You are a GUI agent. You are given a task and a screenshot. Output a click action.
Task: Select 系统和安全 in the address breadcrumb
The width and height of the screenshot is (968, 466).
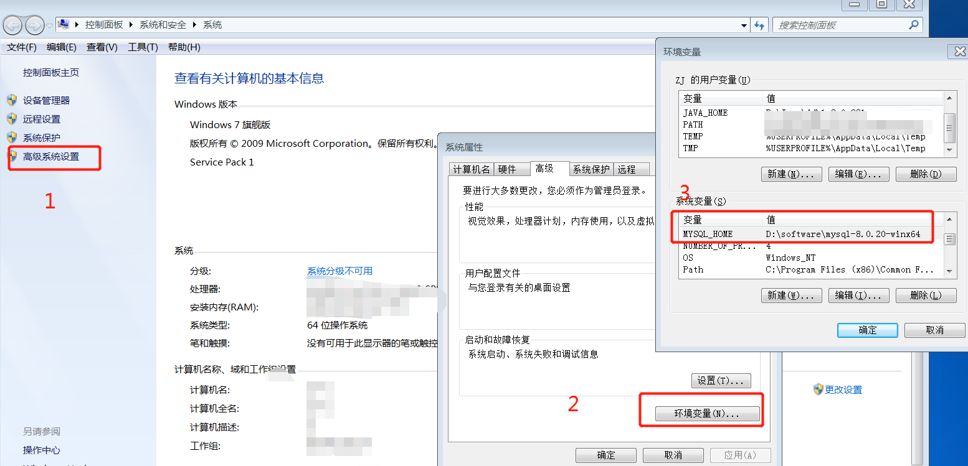coord(163,25)
